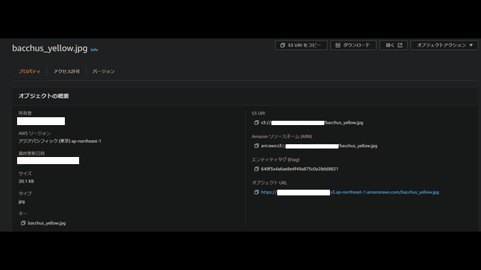Copy the object URL via its copy icon
Screen dimensions: 481x270
pyautogui.click(x=257, y=192)
